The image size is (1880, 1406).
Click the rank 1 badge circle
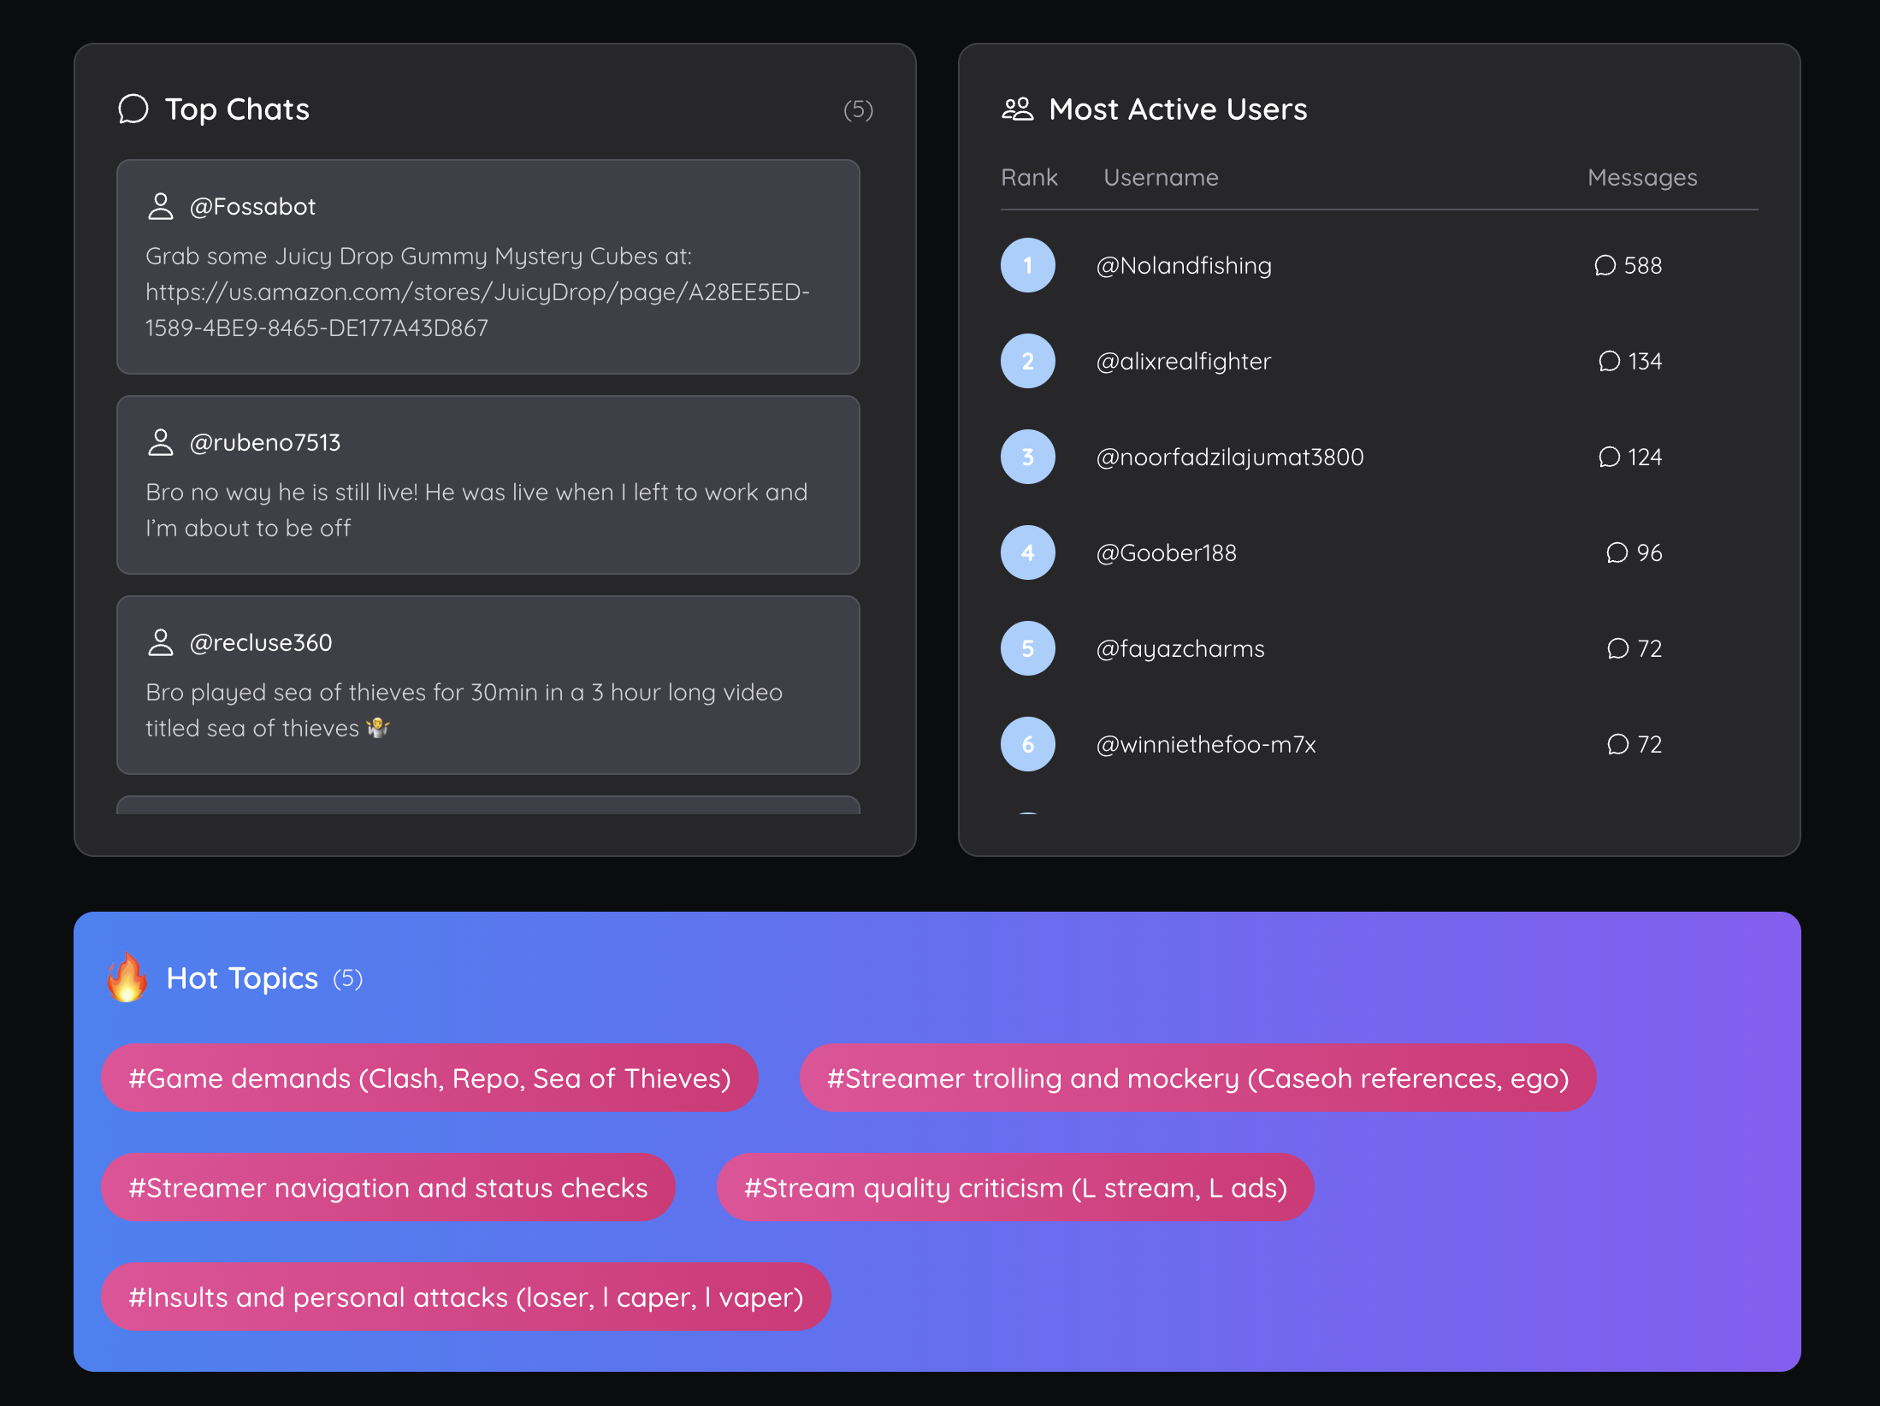[1027, 265]
